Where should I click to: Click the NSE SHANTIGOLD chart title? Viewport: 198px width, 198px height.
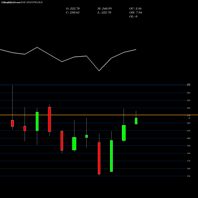point(32,2)
